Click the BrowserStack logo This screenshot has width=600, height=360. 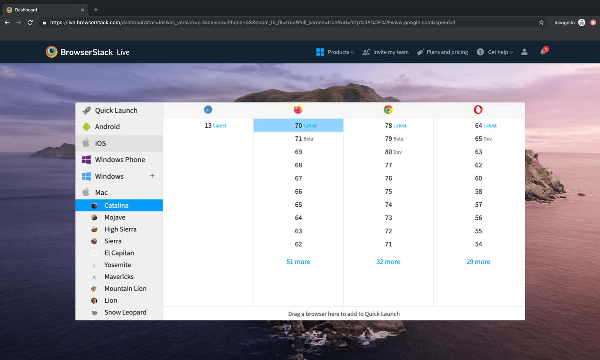(x=51, y=52)
